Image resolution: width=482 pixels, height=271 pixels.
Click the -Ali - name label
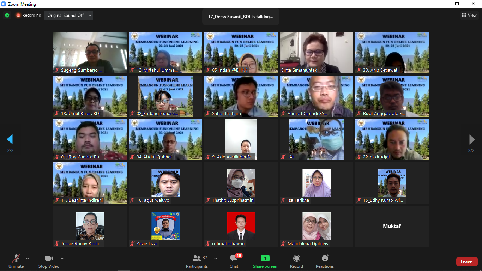293,157
